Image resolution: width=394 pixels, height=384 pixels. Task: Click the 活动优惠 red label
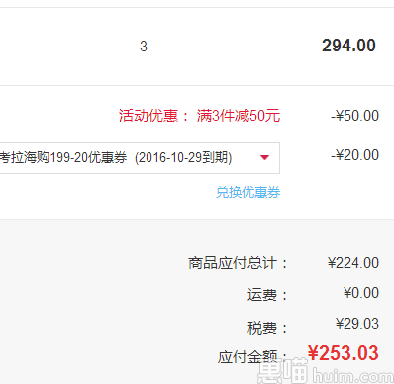[x=148, y=116]
